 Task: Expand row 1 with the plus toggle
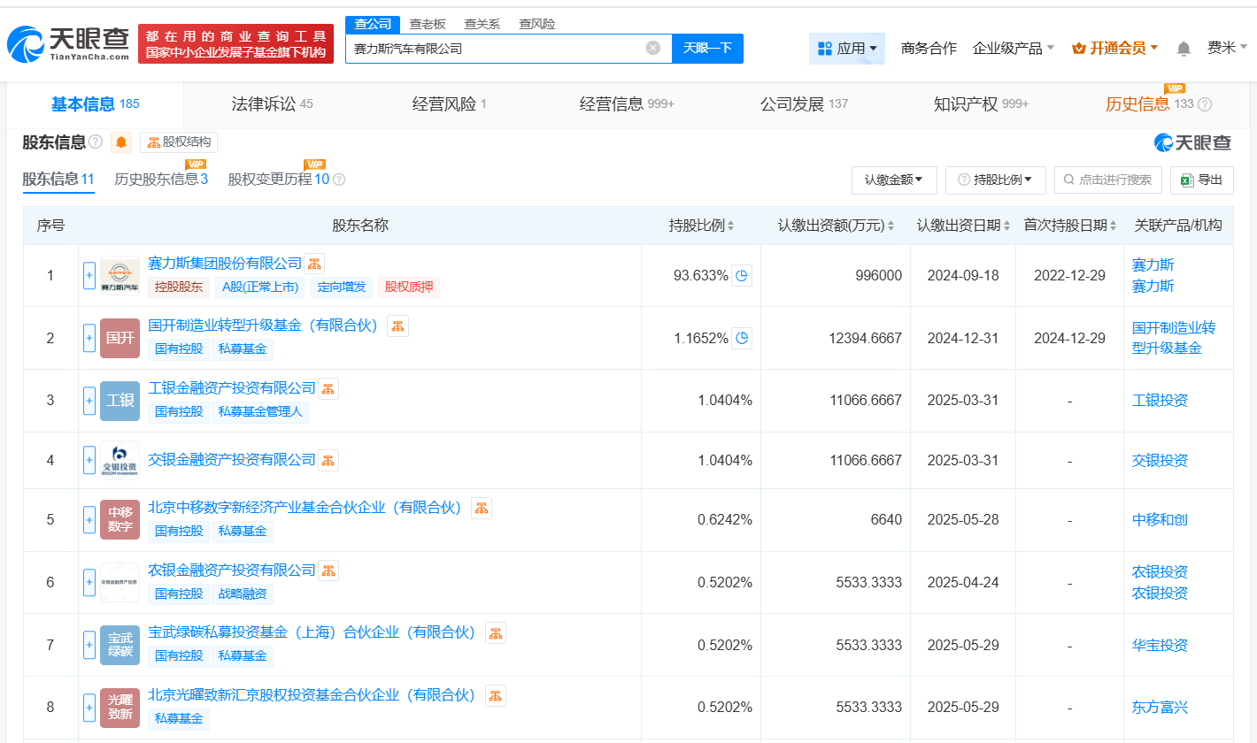pyautogui.click(x=89, y=275)
